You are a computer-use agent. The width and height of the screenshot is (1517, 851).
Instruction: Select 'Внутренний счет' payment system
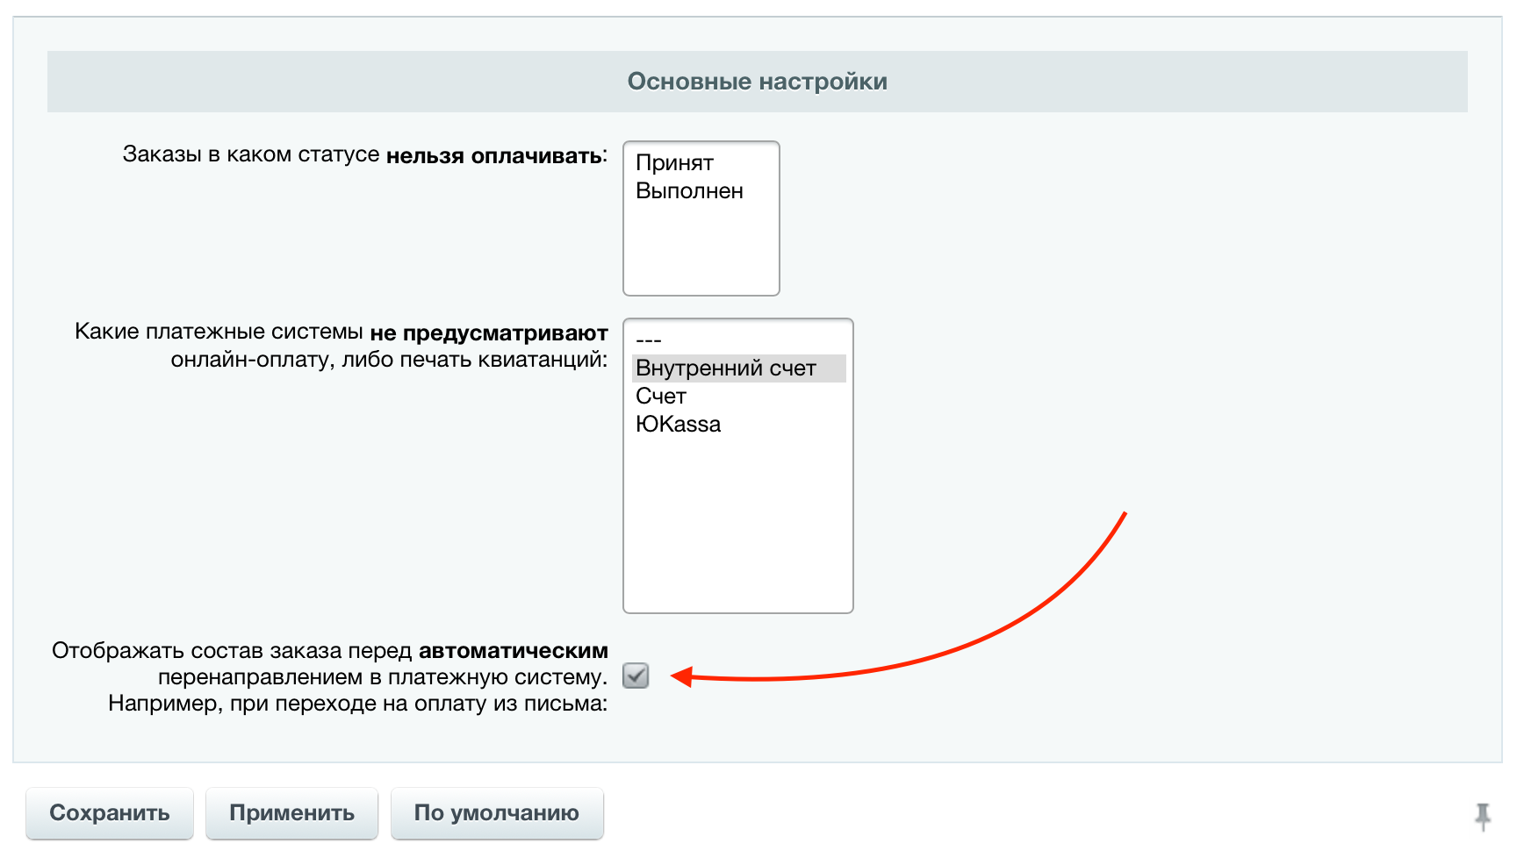[726, 368]
